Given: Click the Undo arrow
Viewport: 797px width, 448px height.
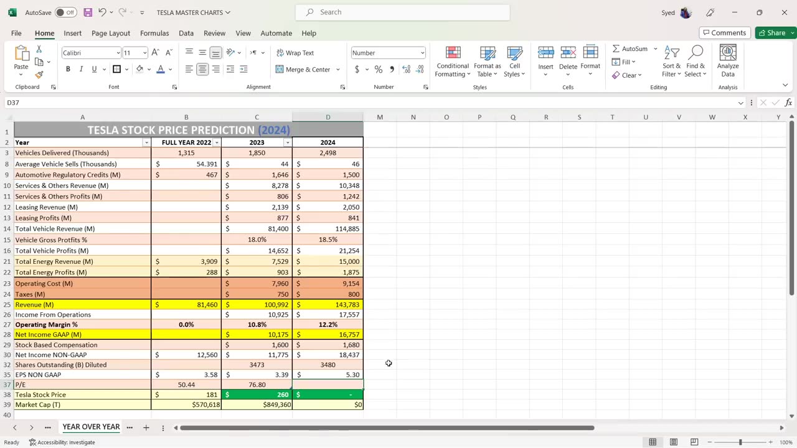Looking at the screenshot, I should pyautogui.click(x=102, y=12).
